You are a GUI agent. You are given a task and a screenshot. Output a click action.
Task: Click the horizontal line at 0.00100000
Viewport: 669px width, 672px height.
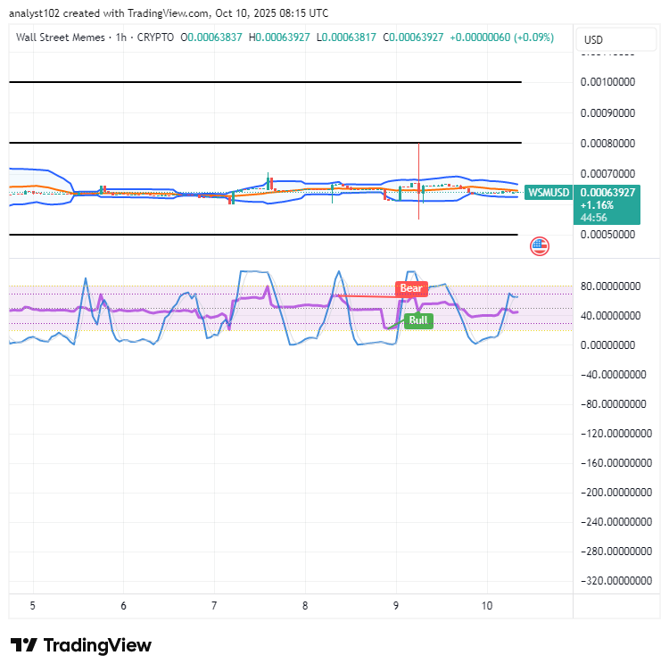coord(265,82)
